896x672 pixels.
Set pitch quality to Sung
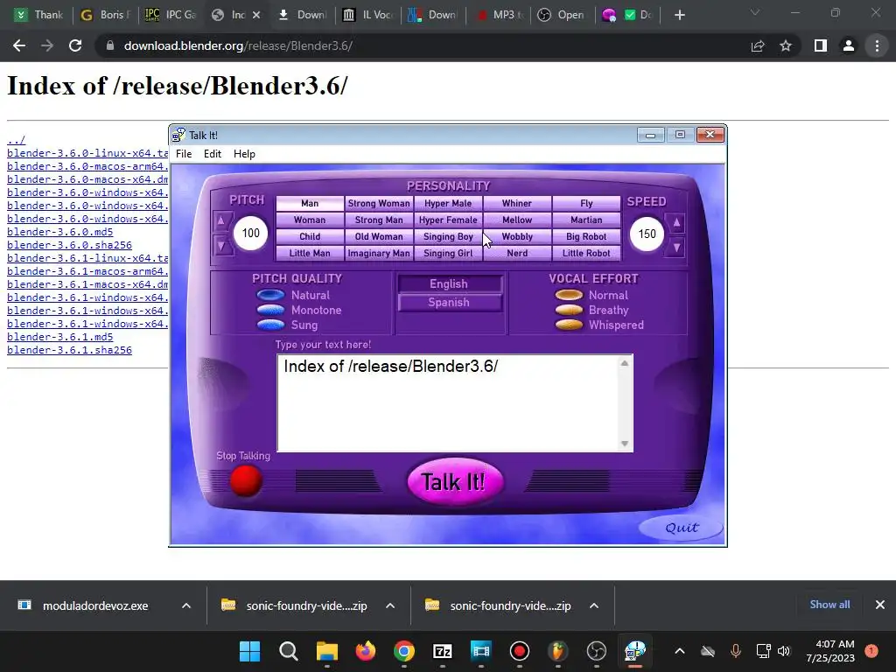tap(270, 325)
